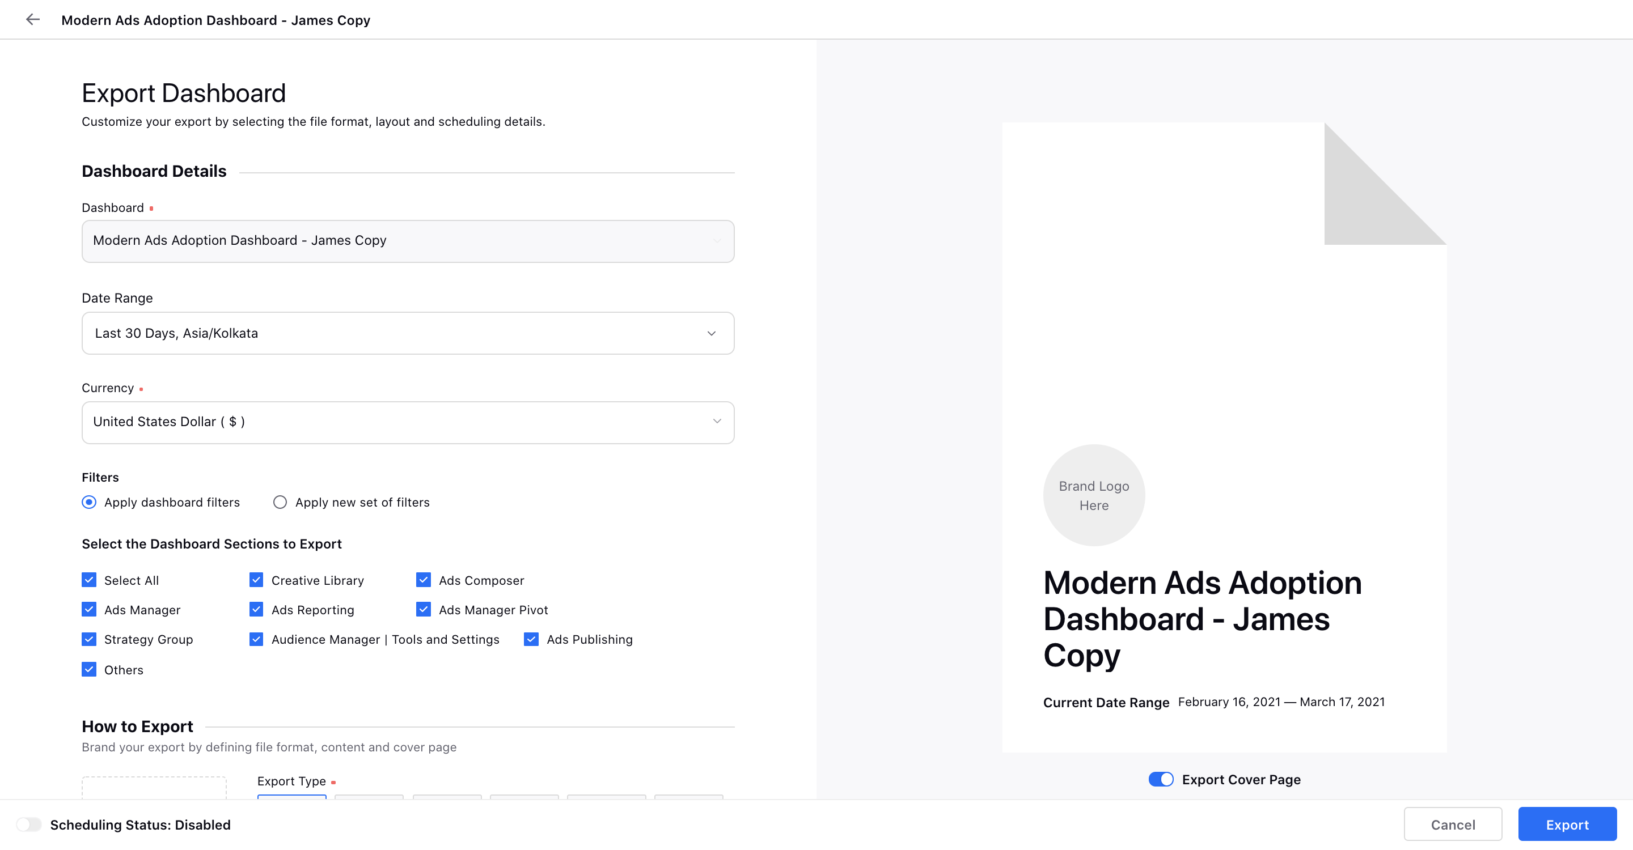Uncheck the Select All sections checkbox

(x=88, y=579)
